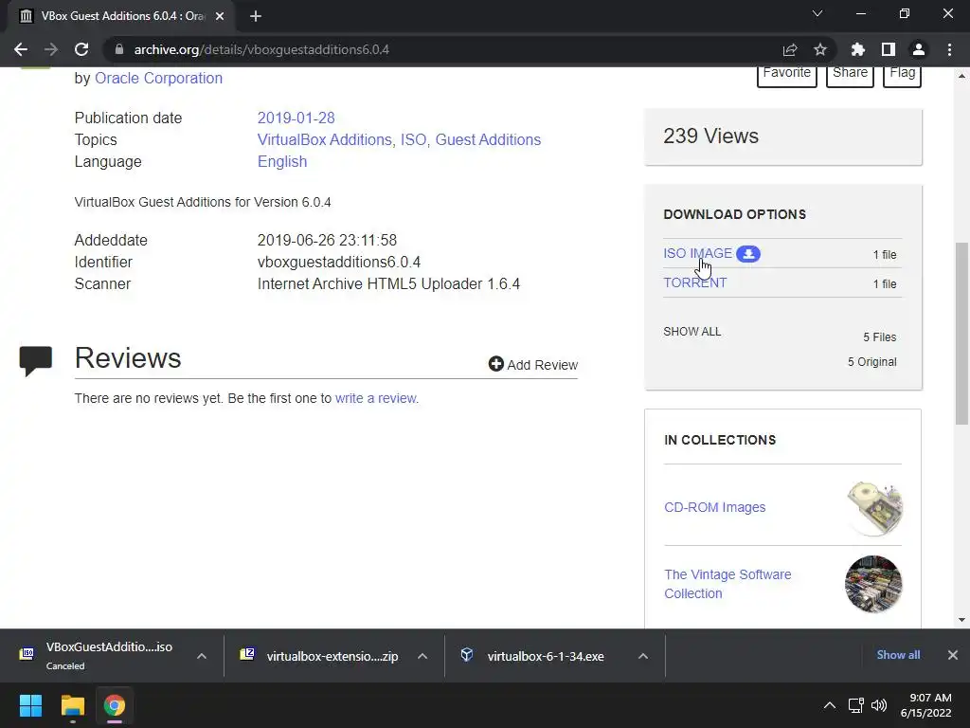The width and height of the screenshot is (970, 728).
Task: Open Chrome side panel
Action: (889, 49)
